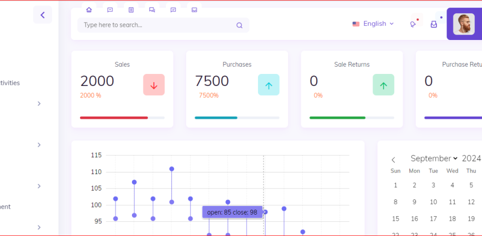Click the header inbox icon beside the avatar
Screen dimensions: 482x236
pyautogui.click(x=434, y=24)
